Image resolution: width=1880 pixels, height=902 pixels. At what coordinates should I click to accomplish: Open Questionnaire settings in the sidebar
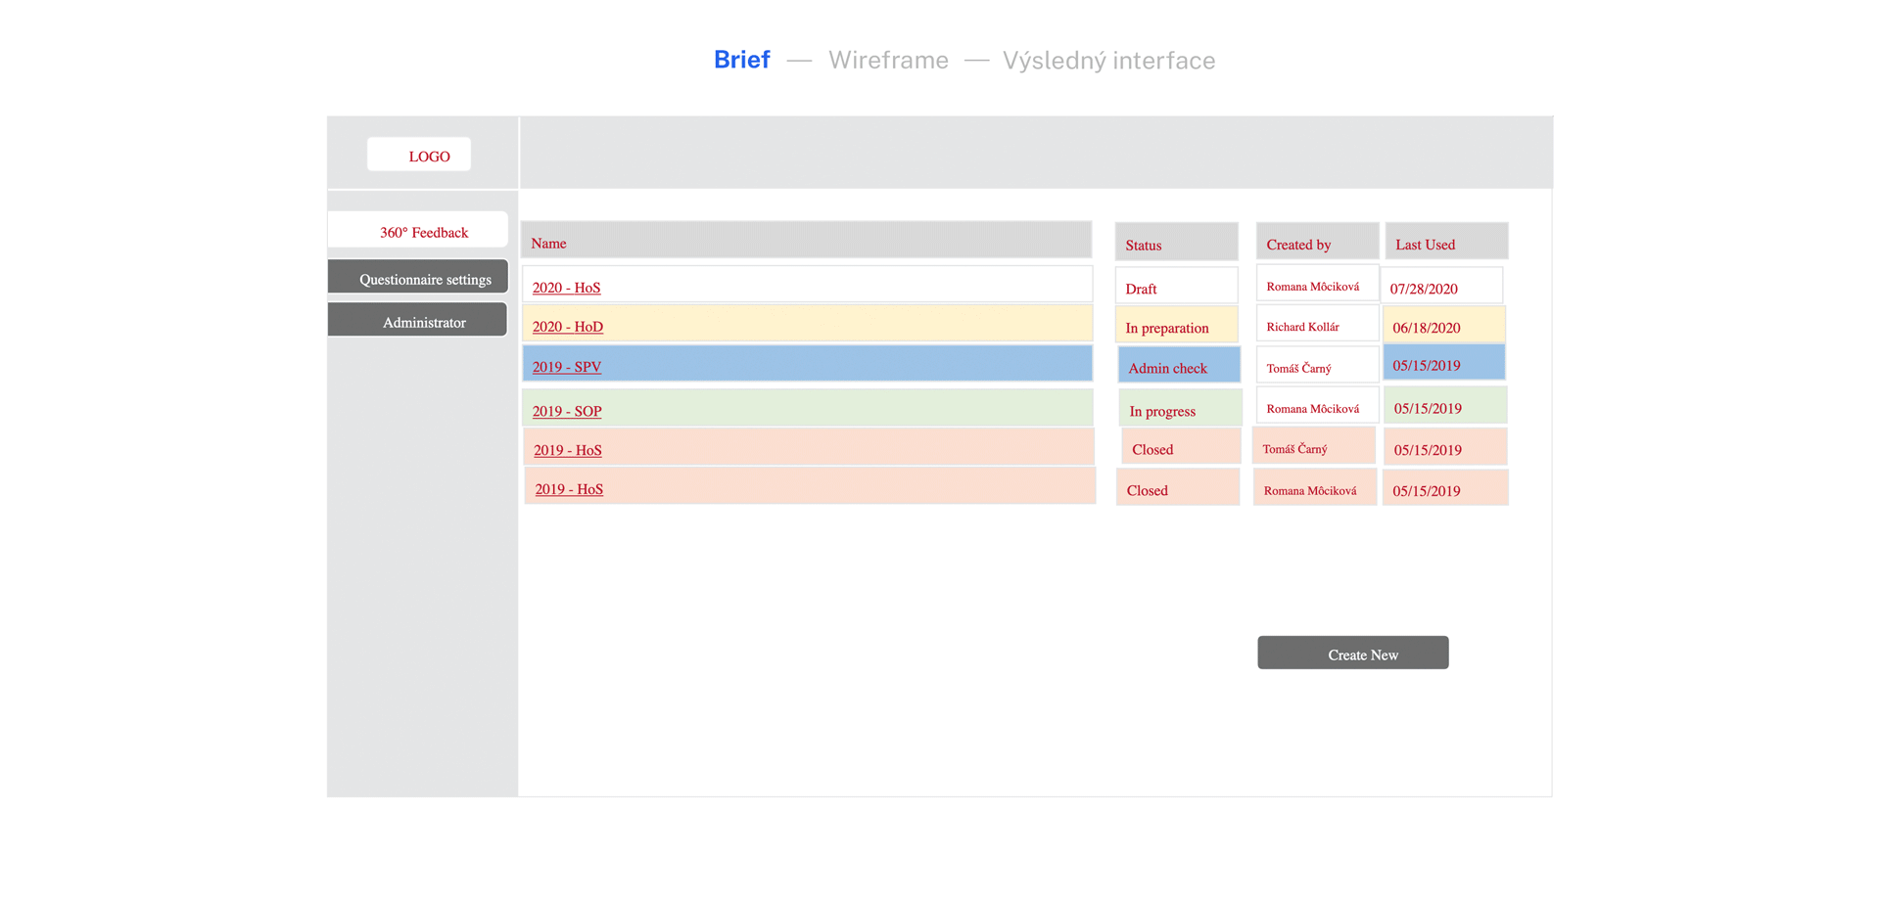coord(418,278)
